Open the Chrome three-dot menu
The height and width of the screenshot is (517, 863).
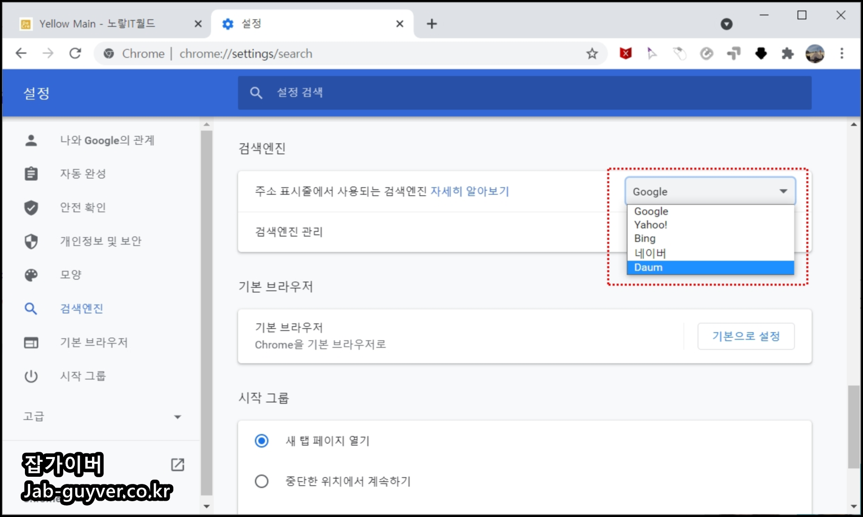pyautogui.click(x=842, y=53)
